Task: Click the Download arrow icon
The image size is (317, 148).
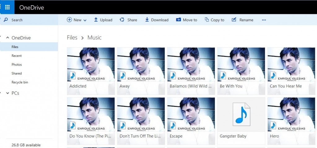Action: click(x=147, y=19)
